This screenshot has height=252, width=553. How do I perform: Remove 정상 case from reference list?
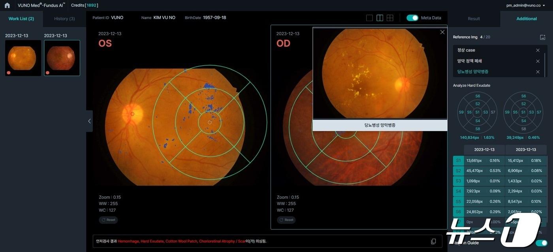tap(538, 50)
